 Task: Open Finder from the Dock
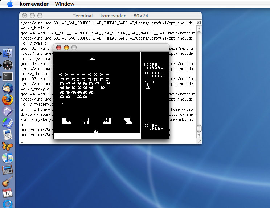pos(8,53)
